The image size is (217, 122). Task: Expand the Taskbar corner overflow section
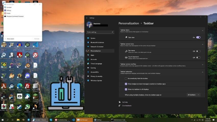click(203, 65)
